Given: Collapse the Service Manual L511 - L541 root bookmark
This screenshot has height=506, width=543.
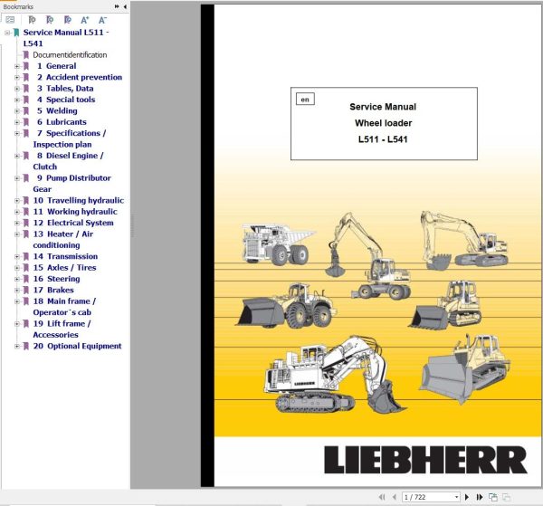Looking at the screenshot, I should point(7,33).
